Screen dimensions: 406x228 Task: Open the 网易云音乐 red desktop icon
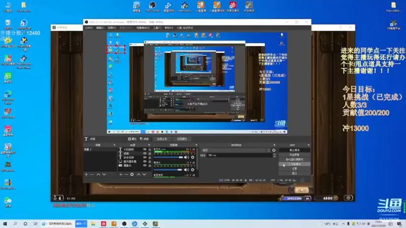[x=233, y=7]
